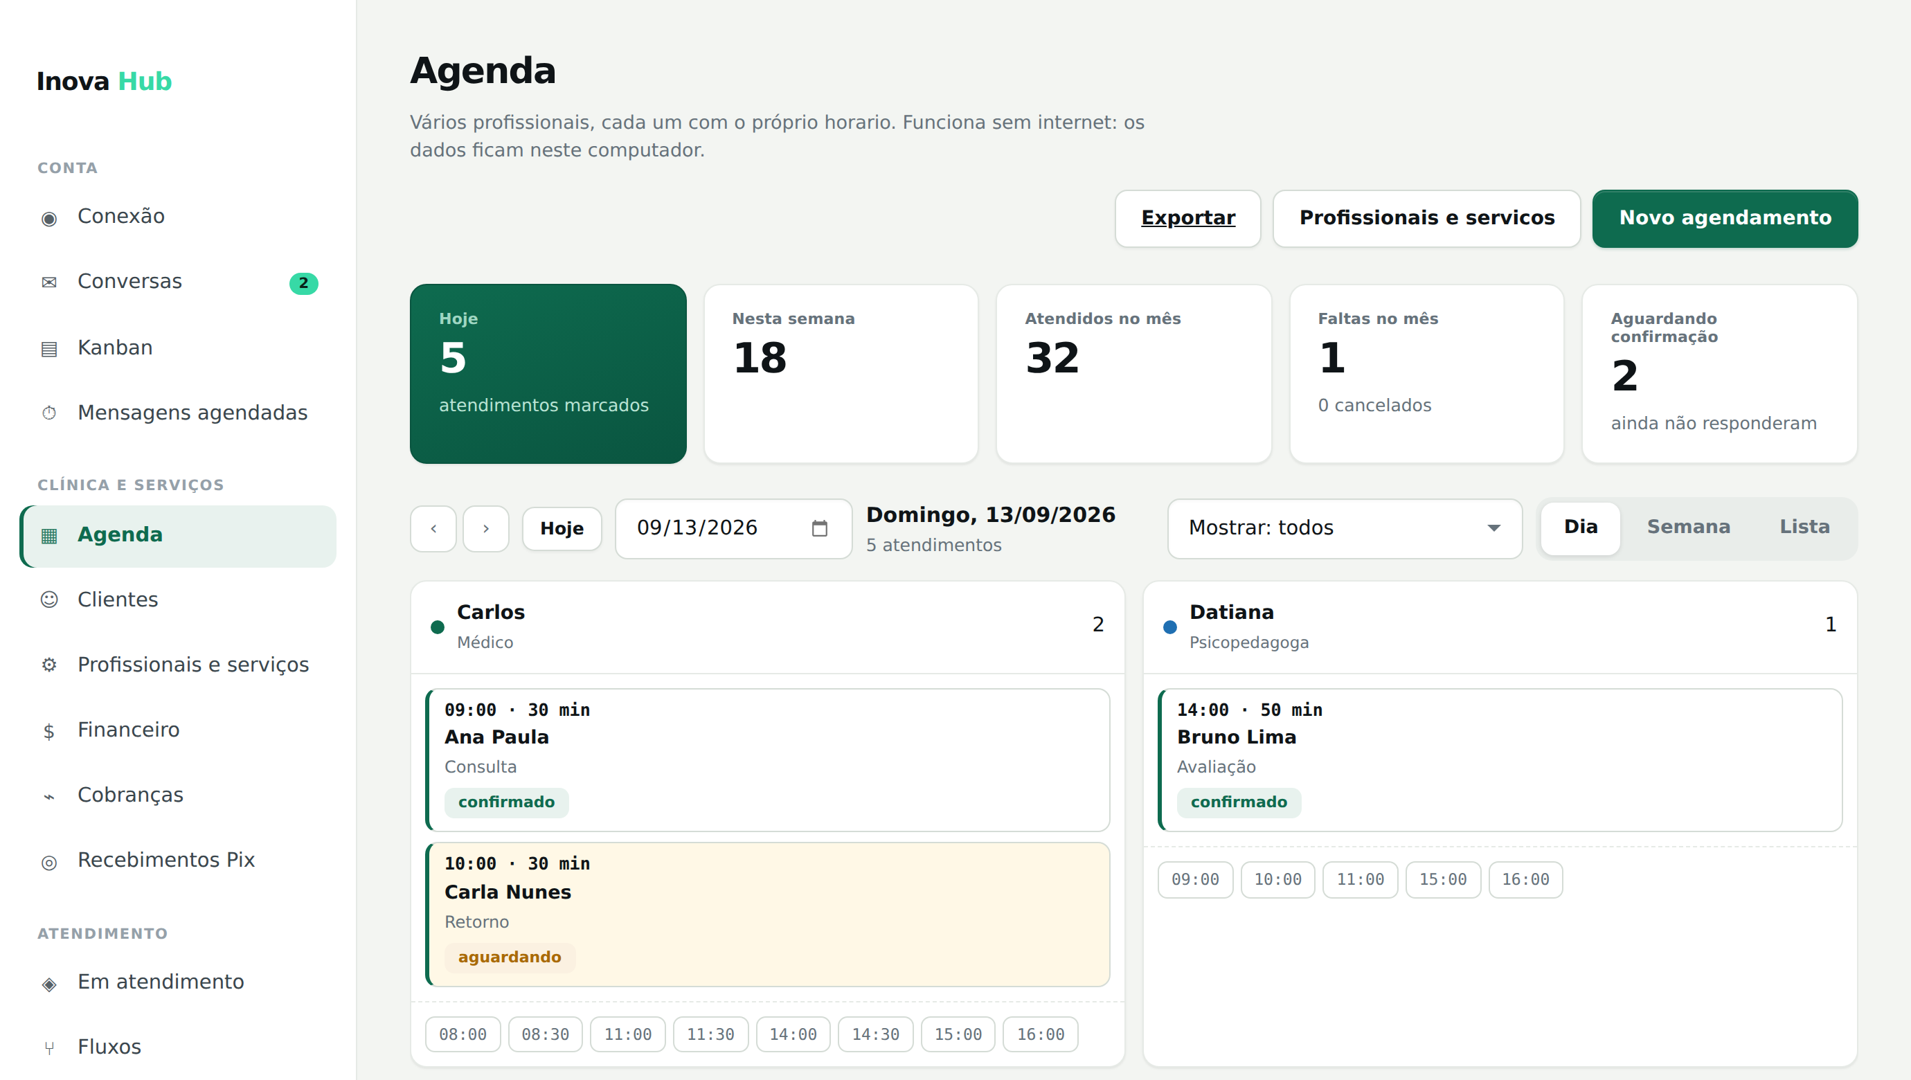Image resolution: width=1911 pixels, height=1080 pixels.
Task: Go to next day with right chevron
Action: pyautogui.click(x=486, y=529)
